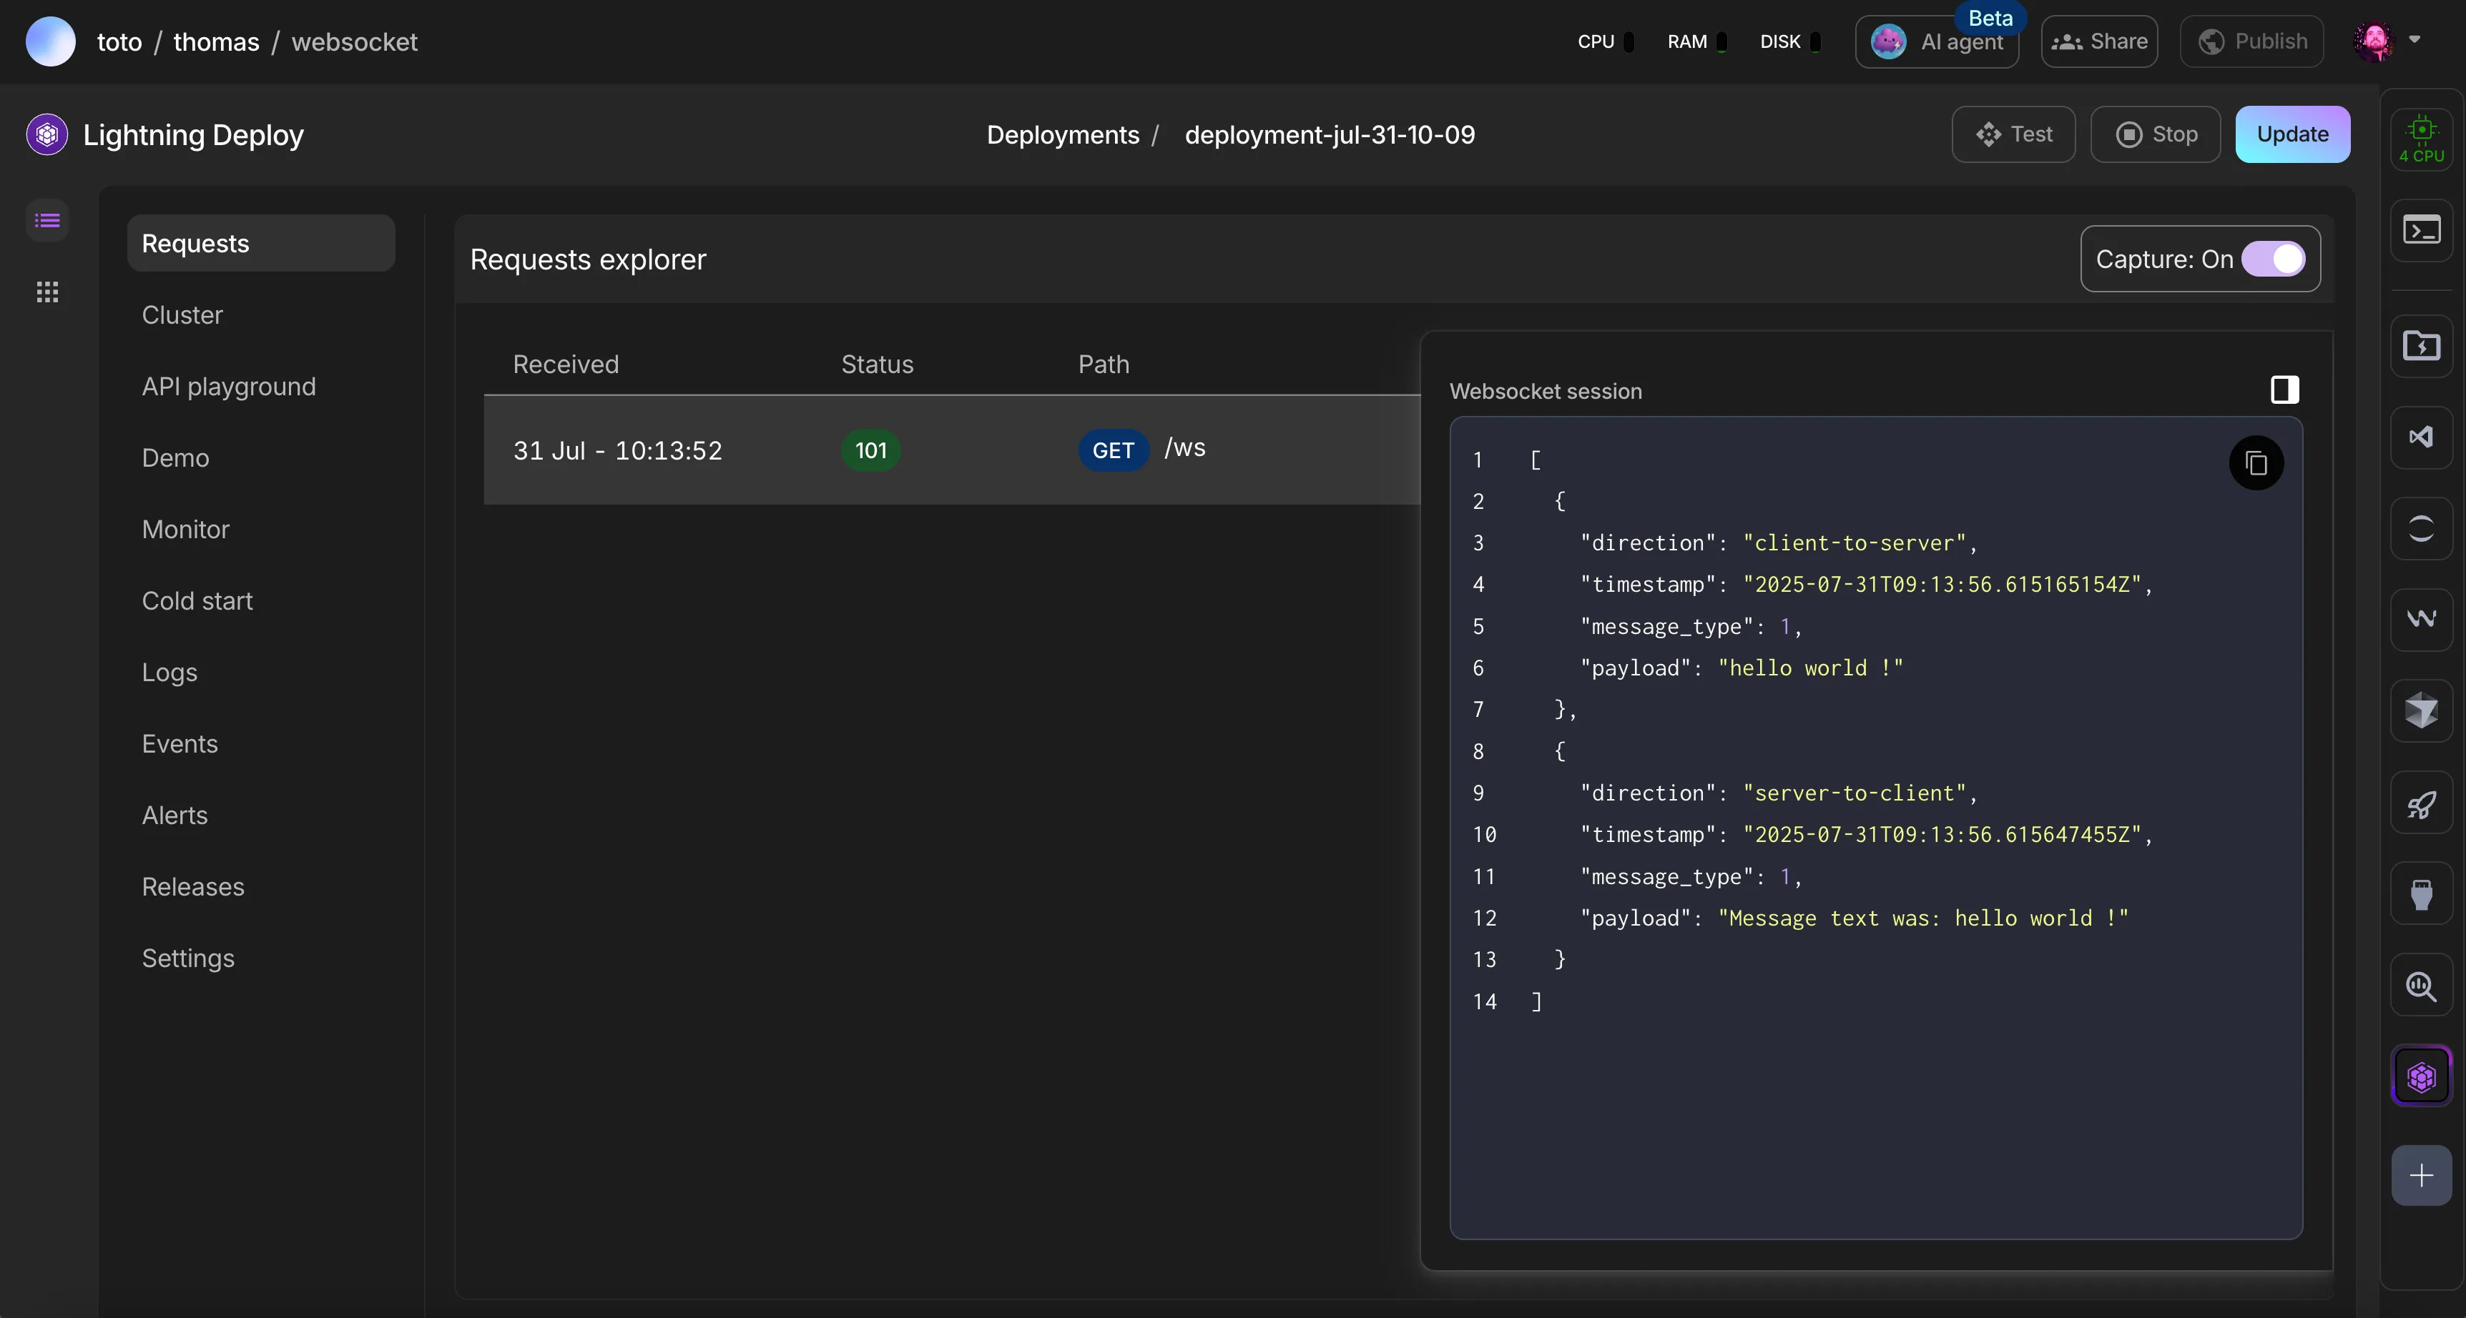Select the Requests menu item
This screenshot has width=2466, height=1318.
(260, 243)
